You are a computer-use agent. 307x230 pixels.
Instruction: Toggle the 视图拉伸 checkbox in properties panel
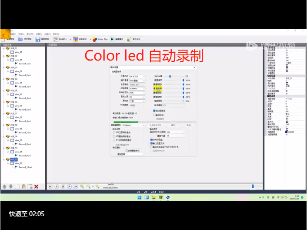coord(287,65)
